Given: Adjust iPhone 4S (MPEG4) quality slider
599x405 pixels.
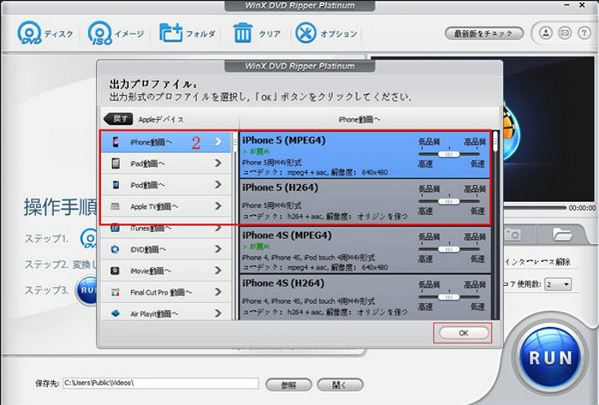Looking at the screenshot, I should point(449,249).
